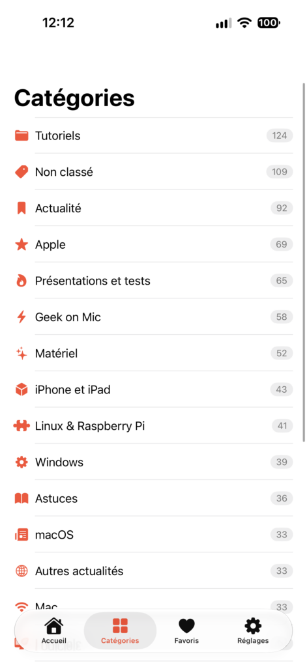Click the vertical scrollbar indicator

point(304,262)
